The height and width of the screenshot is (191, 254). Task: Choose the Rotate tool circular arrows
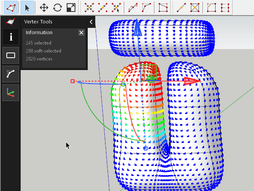(58, 7)
